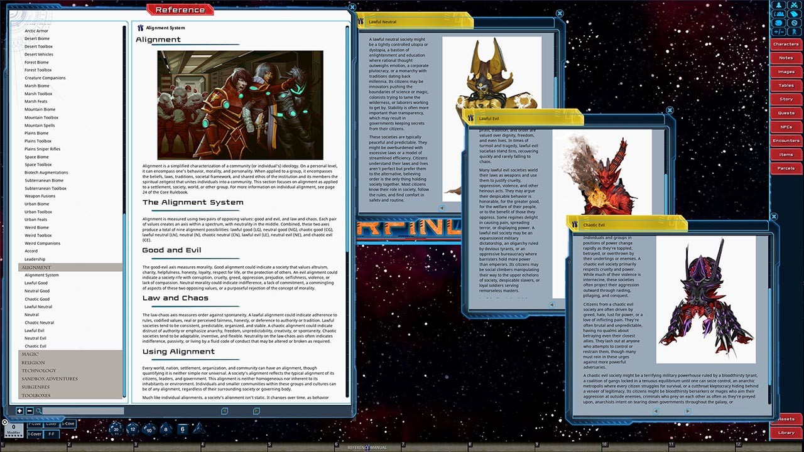
Task: Open the Chaotic Neutral entry
Action: tap(40, 323)
